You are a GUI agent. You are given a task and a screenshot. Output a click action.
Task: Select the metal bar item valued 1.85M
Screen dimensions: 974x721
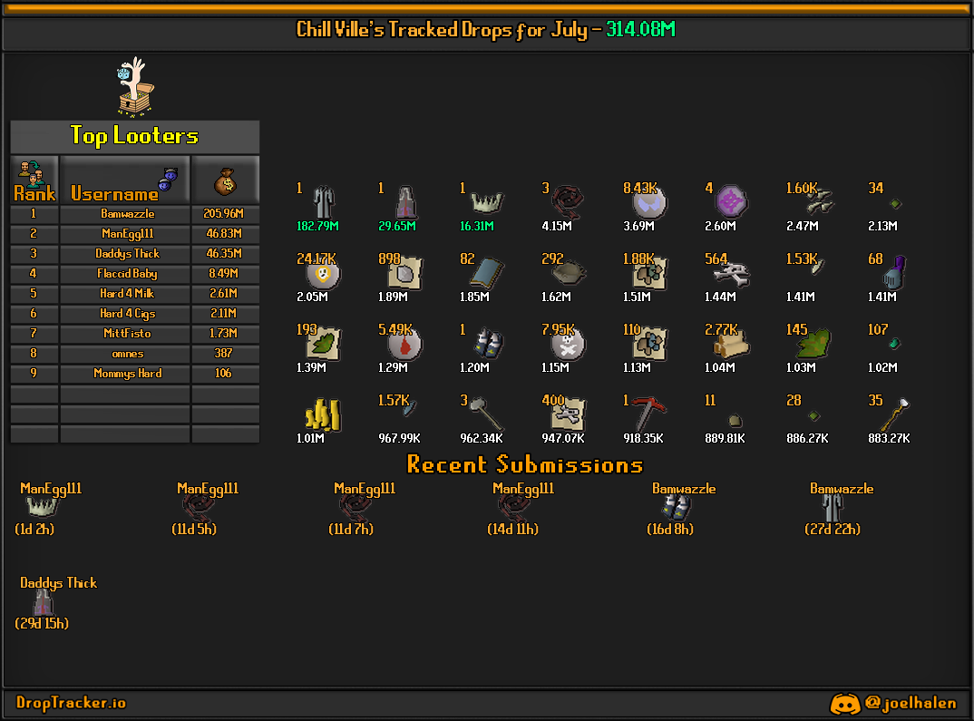(487, 273)
